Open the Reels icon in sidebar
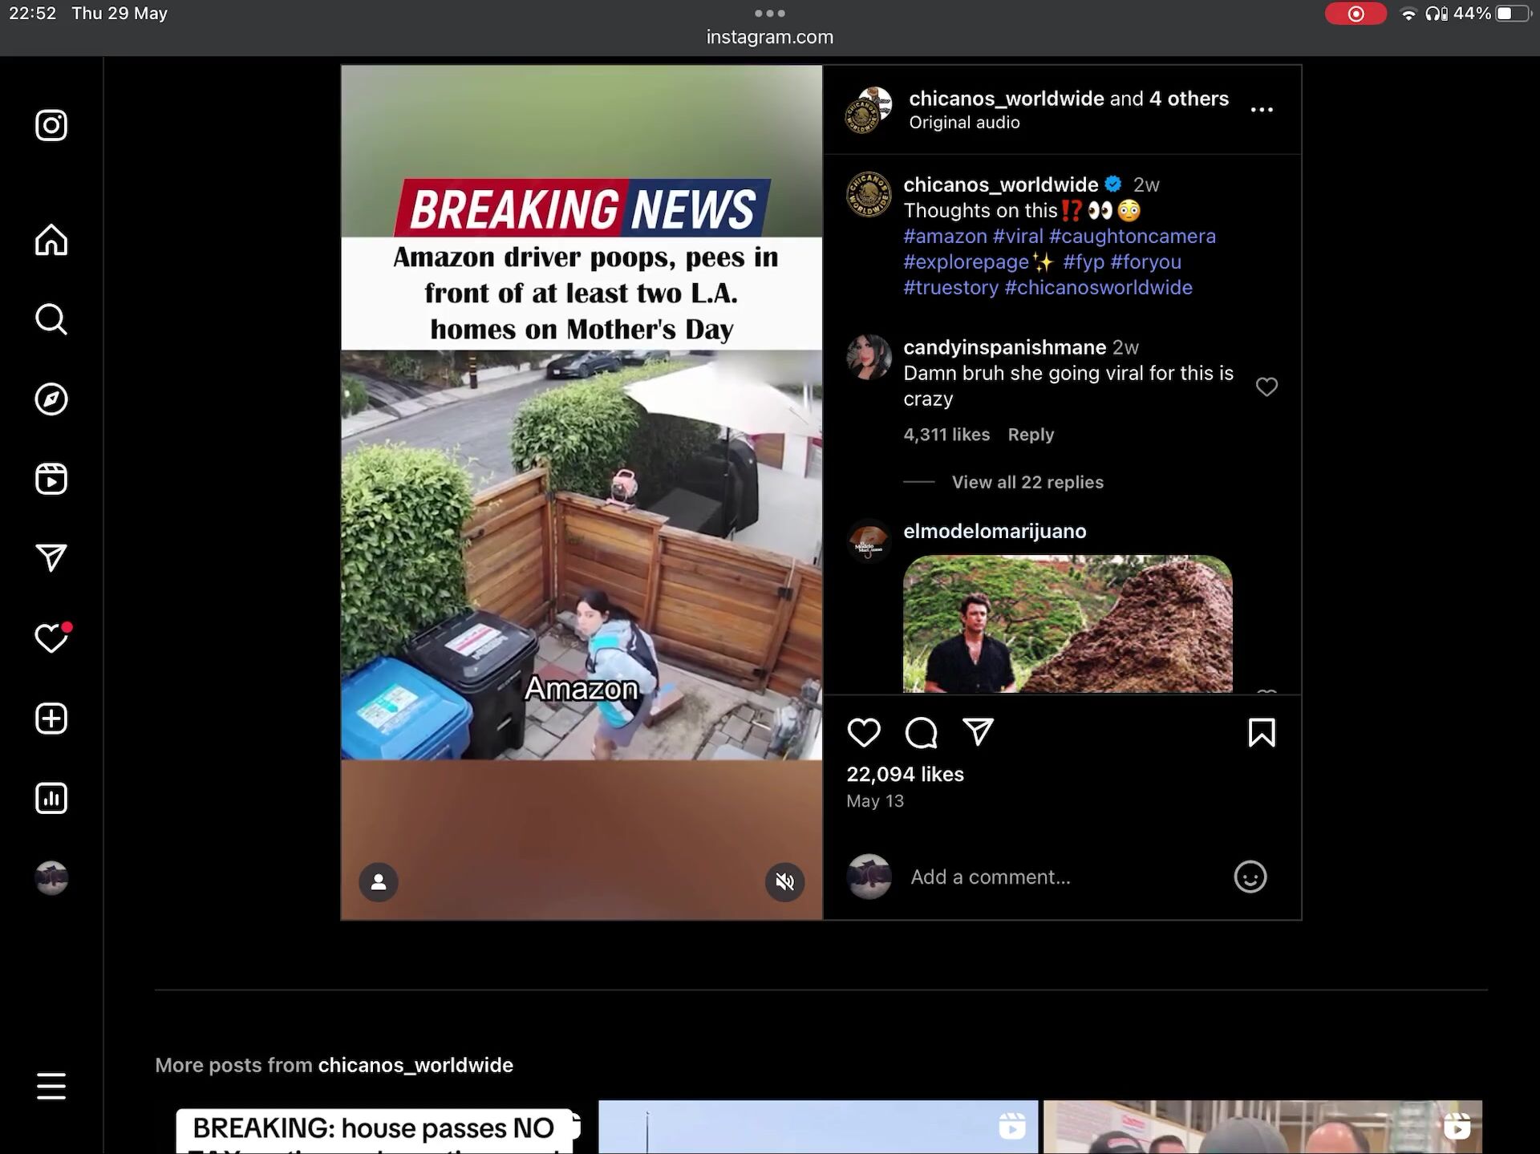1540x1154 pixels. click(51, 479)
